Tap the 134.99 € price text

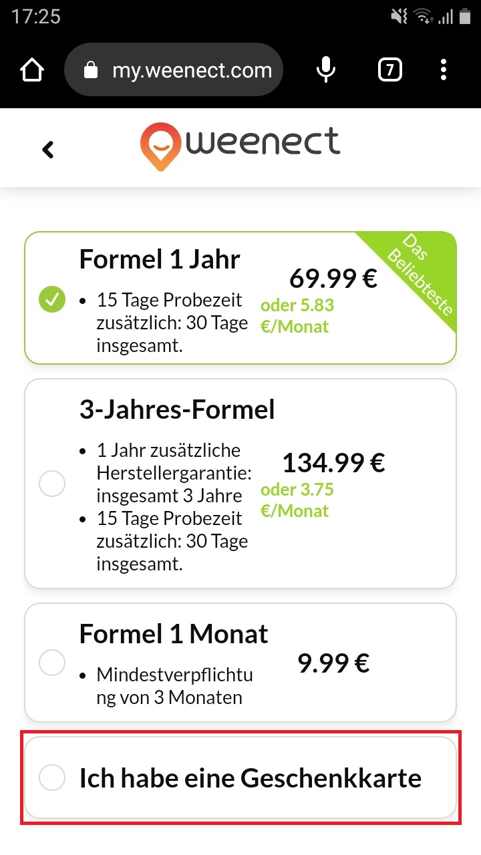(x=333, y=462)
